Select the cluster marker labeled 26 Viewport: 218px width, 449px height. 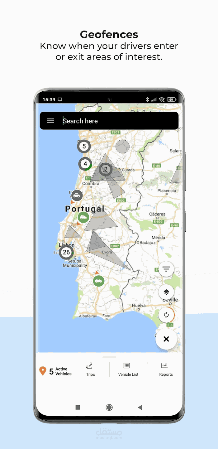coord(66,252)
